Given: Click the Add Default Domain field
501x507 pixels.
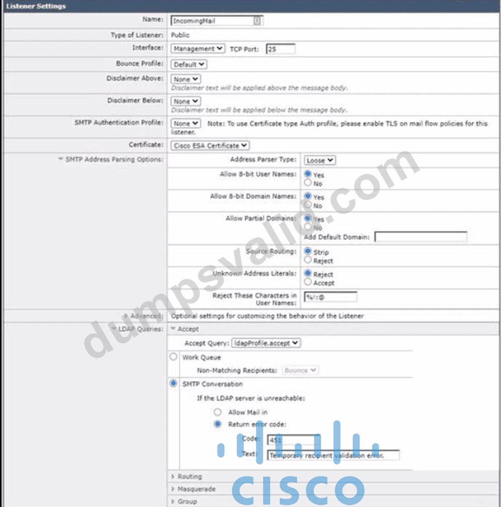Looking at the screenshot, I should pyautogui.click(x=421, y=236).
